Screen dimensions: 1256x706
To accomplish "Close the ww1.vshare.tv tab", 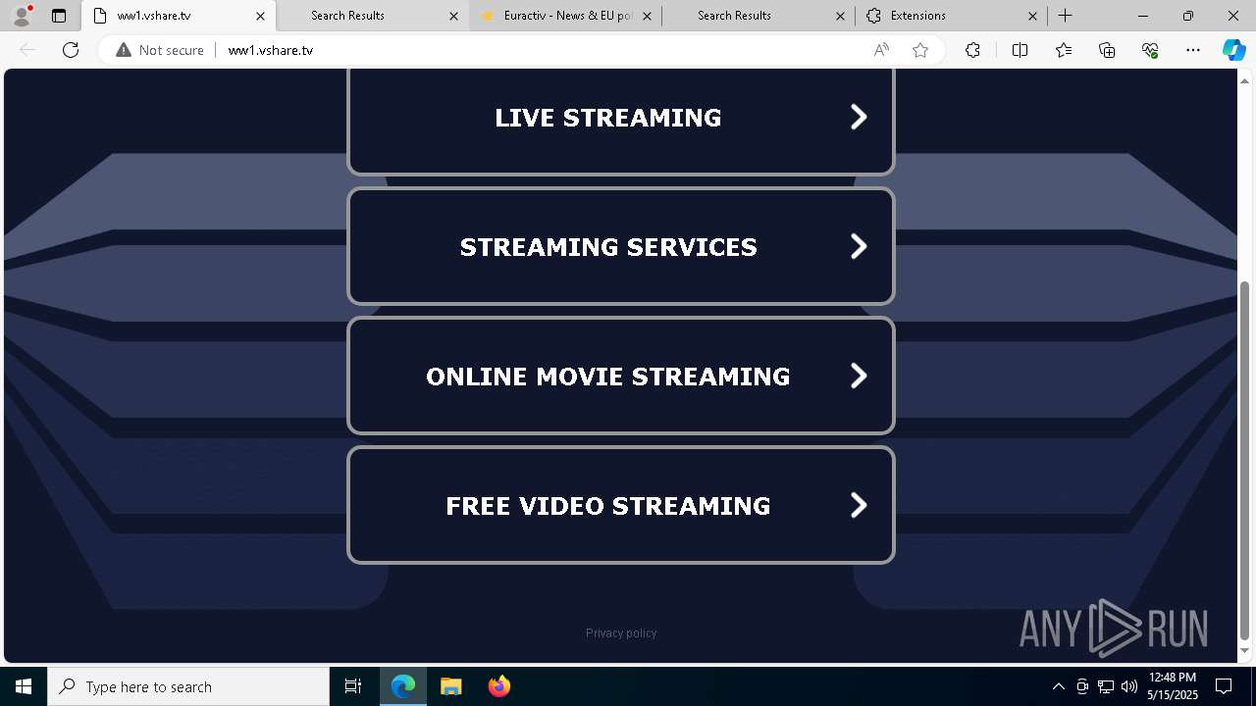I will pos(260,16).
